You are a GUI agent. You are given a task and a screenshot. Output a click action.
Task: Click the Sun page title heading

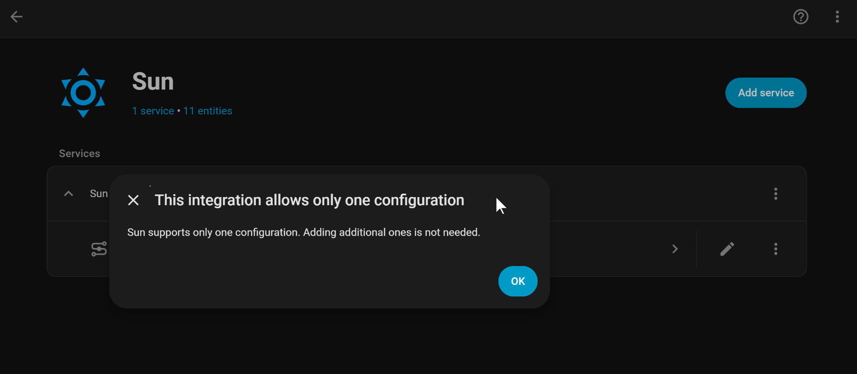[153, 81]
